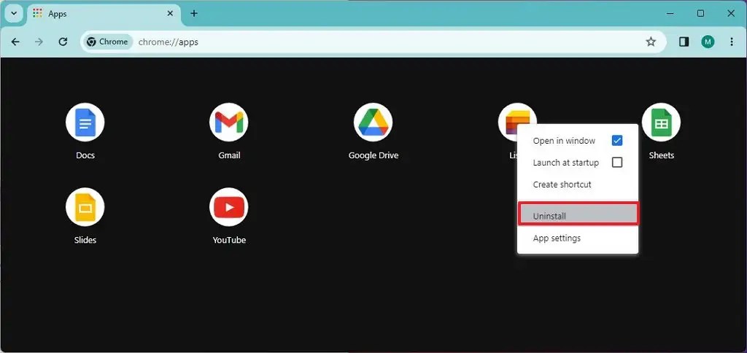Uncheck the Open in window checkbox
The image size is (747, 353).
(x=617, y=141)
